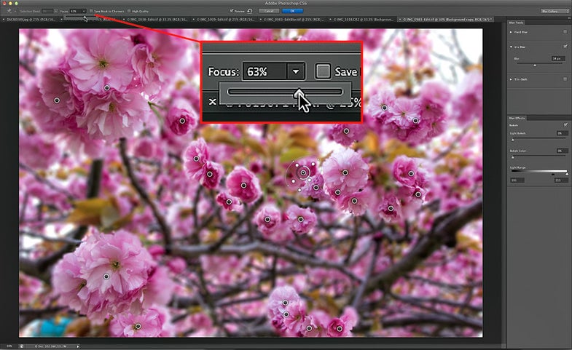572x350 pixels.
Task: Click the Focus percentage field showing 63%
Action: 75,12
